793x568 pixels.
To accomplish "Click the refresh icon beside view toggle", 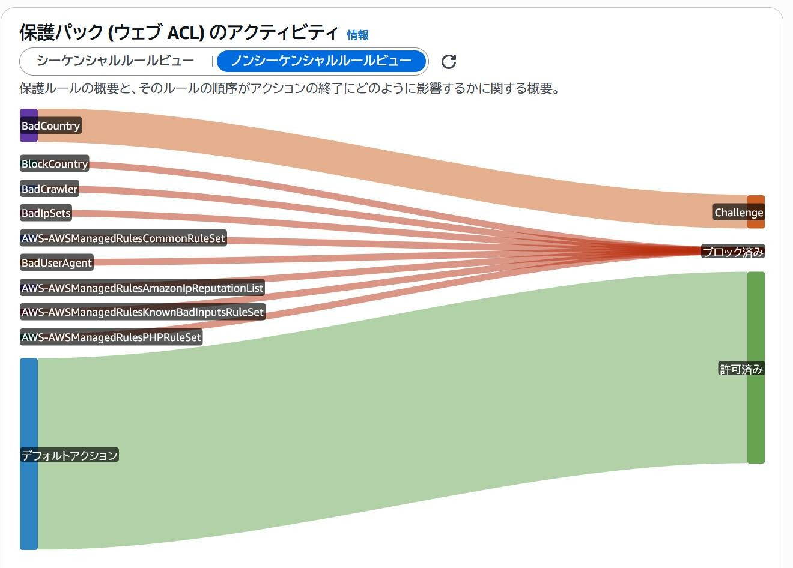I will (449, 61).
